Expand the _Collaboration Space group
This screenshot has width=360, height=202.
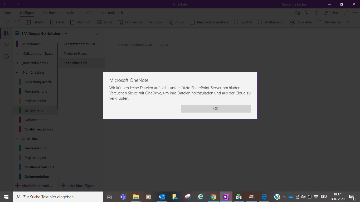click(17, 53)
